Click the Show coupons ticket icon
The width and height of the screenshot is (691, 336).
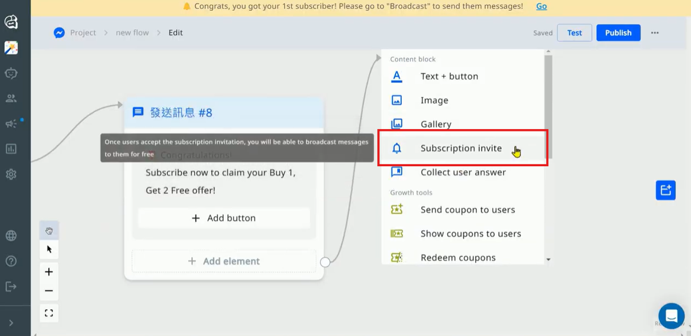397,233
